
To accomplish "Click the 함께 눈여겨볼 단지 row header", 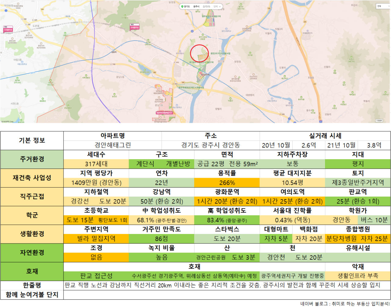I will 32,295.
